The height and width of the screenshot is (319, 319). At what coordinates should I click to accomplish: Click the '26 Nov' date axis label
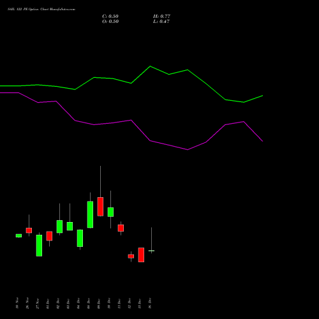point(27,303)
